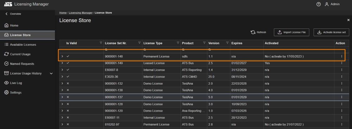Open three-dot action menu for 9000001-148
This screenshot has width=352, height=129.
342,57
